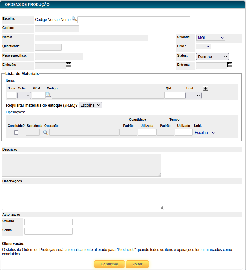246x270 pixels.
Task: Expand the Status Escolha dropdown
Action: [212, 57]
